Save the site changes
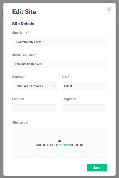 click(97, 168)
